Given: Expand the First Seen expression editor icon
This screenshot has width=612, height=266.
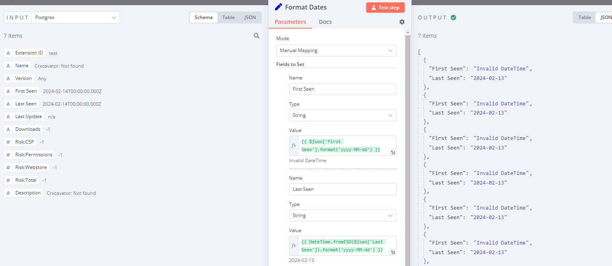Looking at the screenshot, I should click(x=392, y=152).
